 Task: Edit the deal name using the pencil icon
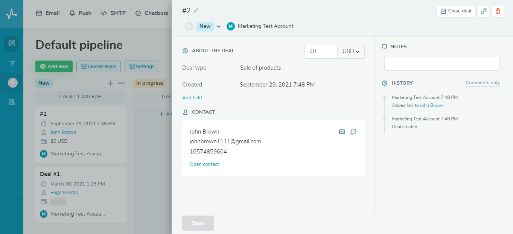tap(196, 11)
